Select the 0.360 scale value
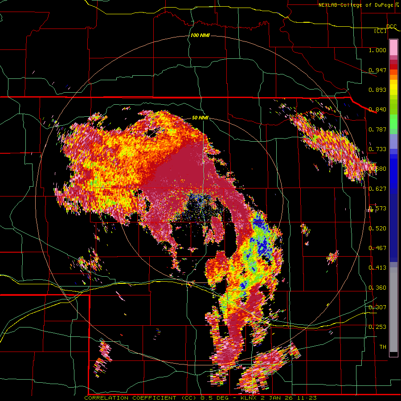The width and height of the screenshot is (401, 401). (x=377, y=288)
